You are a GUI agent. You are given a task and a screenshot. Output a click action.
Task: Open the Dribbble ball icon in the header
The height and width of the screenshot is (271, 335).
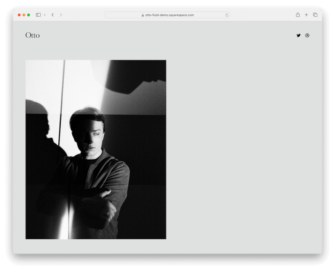tap(307, 35)
